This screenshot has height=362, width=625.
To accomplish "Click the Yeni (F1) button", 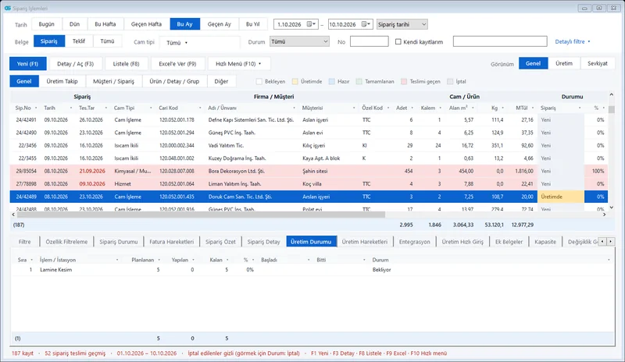I will [27, 64].
